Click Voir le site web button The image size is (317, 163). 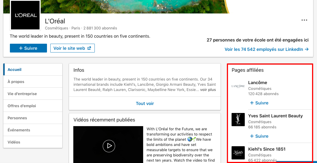click(72, 48)
